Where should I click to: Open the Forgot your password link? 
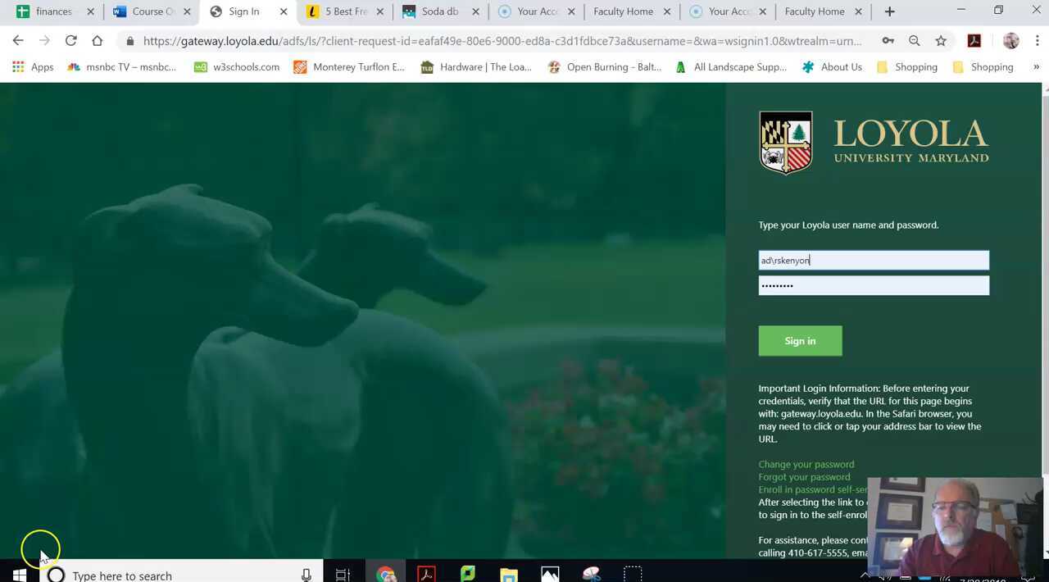(804, 477)
